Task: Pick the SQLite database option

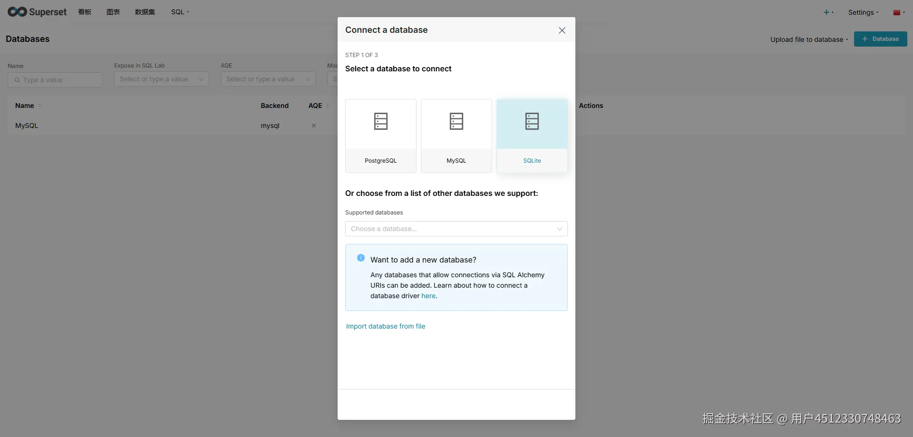Action: click(532, 136)
